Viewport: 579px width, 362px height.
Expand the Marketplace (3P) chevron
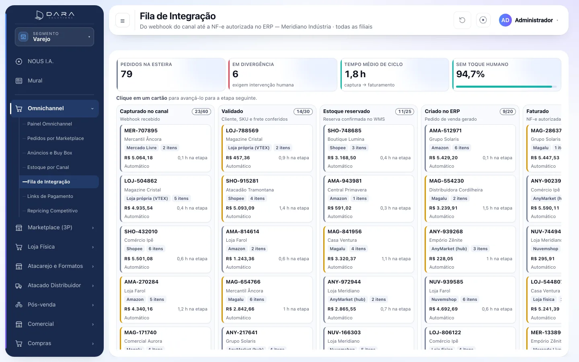click(93, 228)
